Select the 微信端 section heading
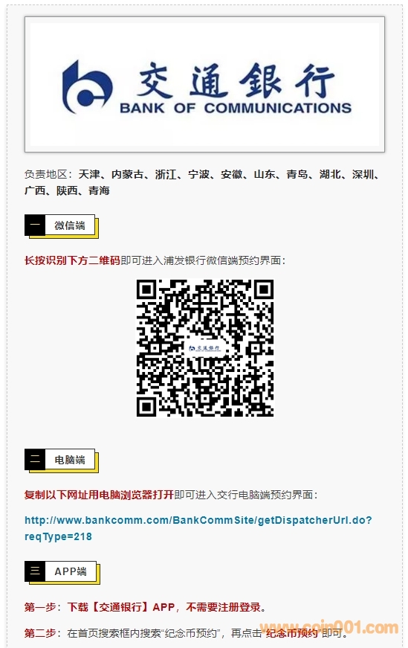The width and height of the screenshot is (408, 648). tap(70, 225)
